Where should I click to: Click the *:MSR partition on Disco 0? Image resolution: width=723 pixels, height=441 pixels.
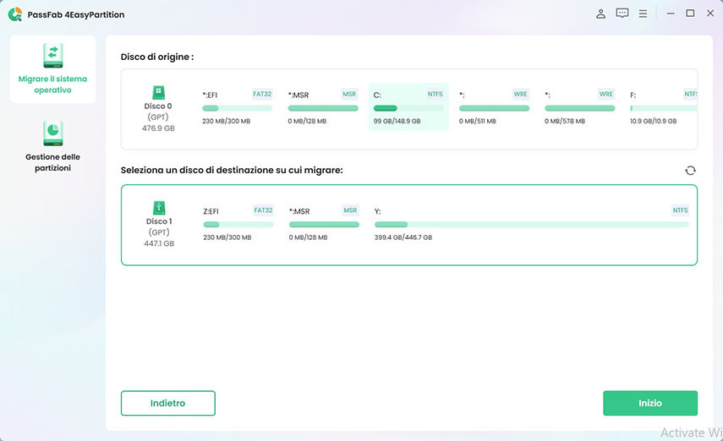pyautogui.click(x=323, y=107)
